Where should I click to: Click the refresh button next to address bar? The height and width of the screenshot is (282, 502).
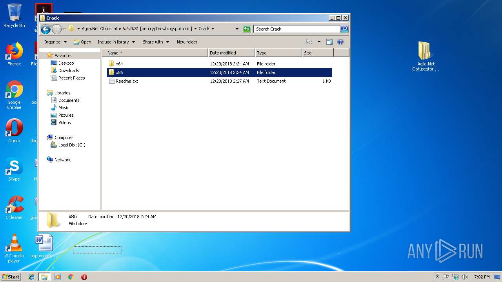[247, 29]
